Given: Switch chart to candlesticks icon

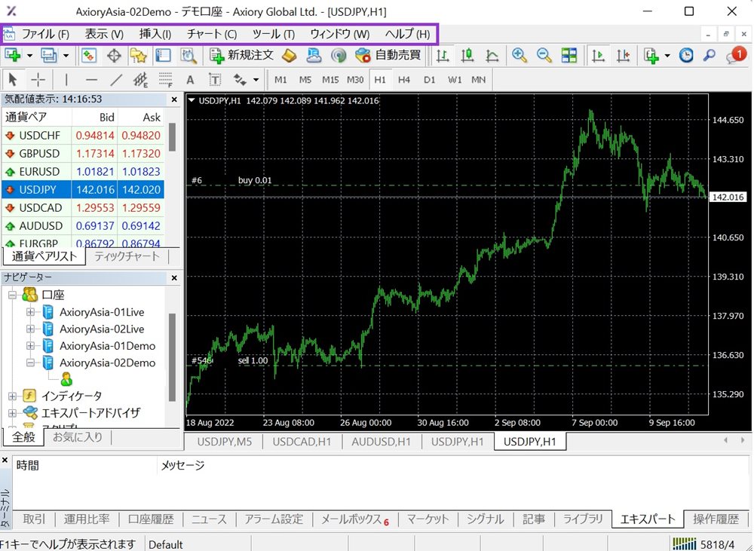Looking at the screenshot, I should pyautogui.click(x=467, y=55).
